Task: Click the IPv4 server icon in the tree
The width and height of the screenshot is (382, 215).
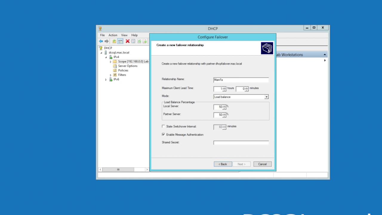Action: coord(111,57)
